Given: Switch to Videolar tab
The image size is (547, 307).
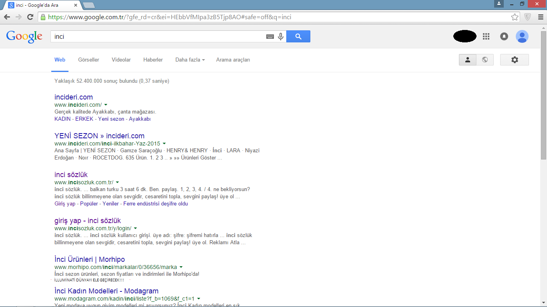Looking at the screenshot, I should click(x=121, y=60).
